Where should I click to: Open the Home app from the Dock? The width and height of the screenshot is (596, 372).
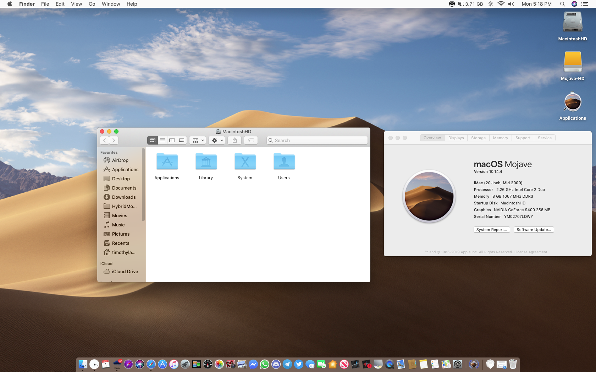333,364
